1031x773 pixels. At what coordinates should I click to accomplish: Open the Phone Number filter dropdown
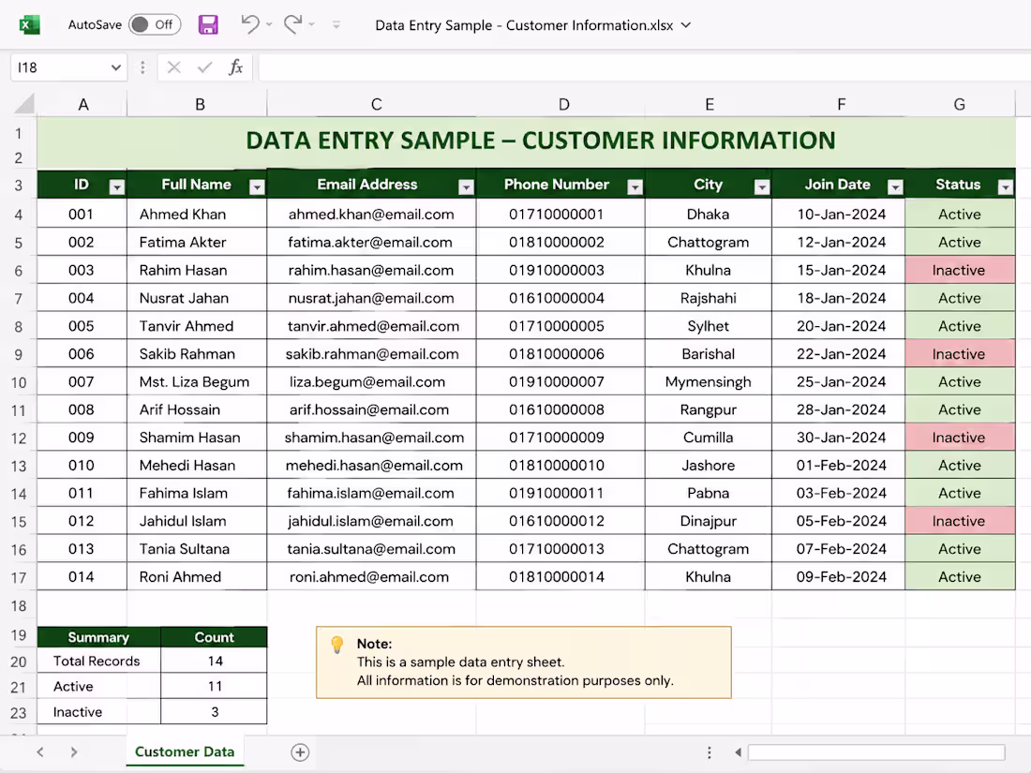coord(635,187)
